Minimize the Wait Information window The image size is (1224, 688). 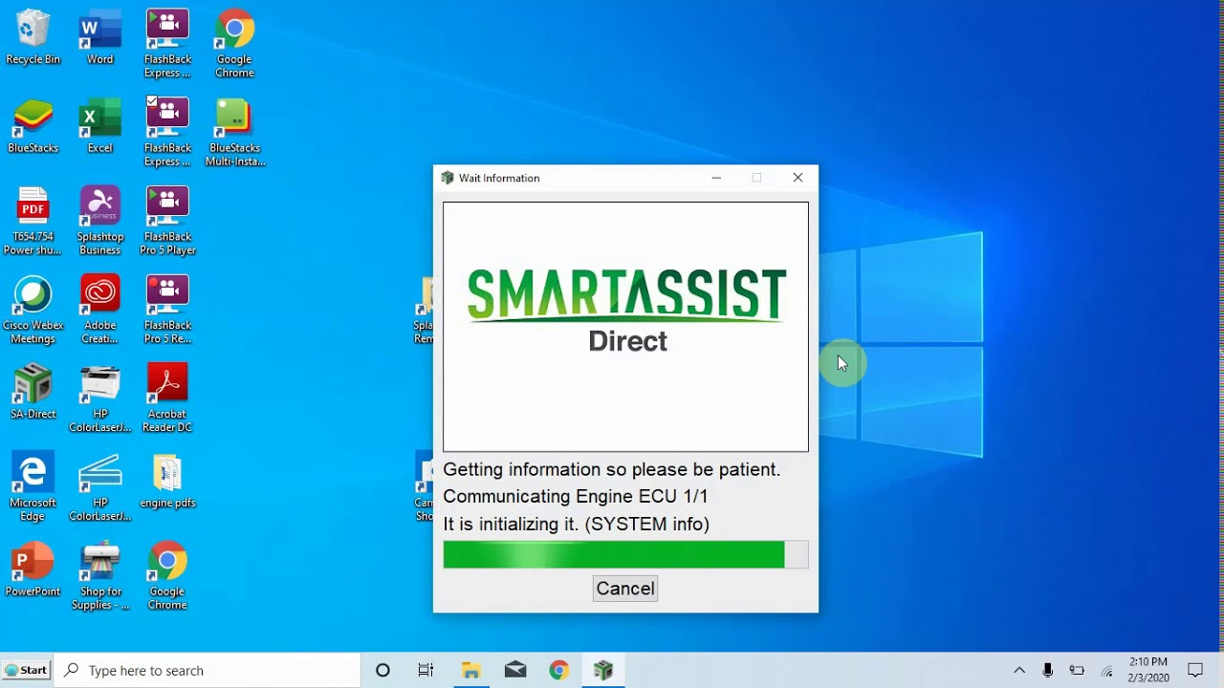point(716,178)
